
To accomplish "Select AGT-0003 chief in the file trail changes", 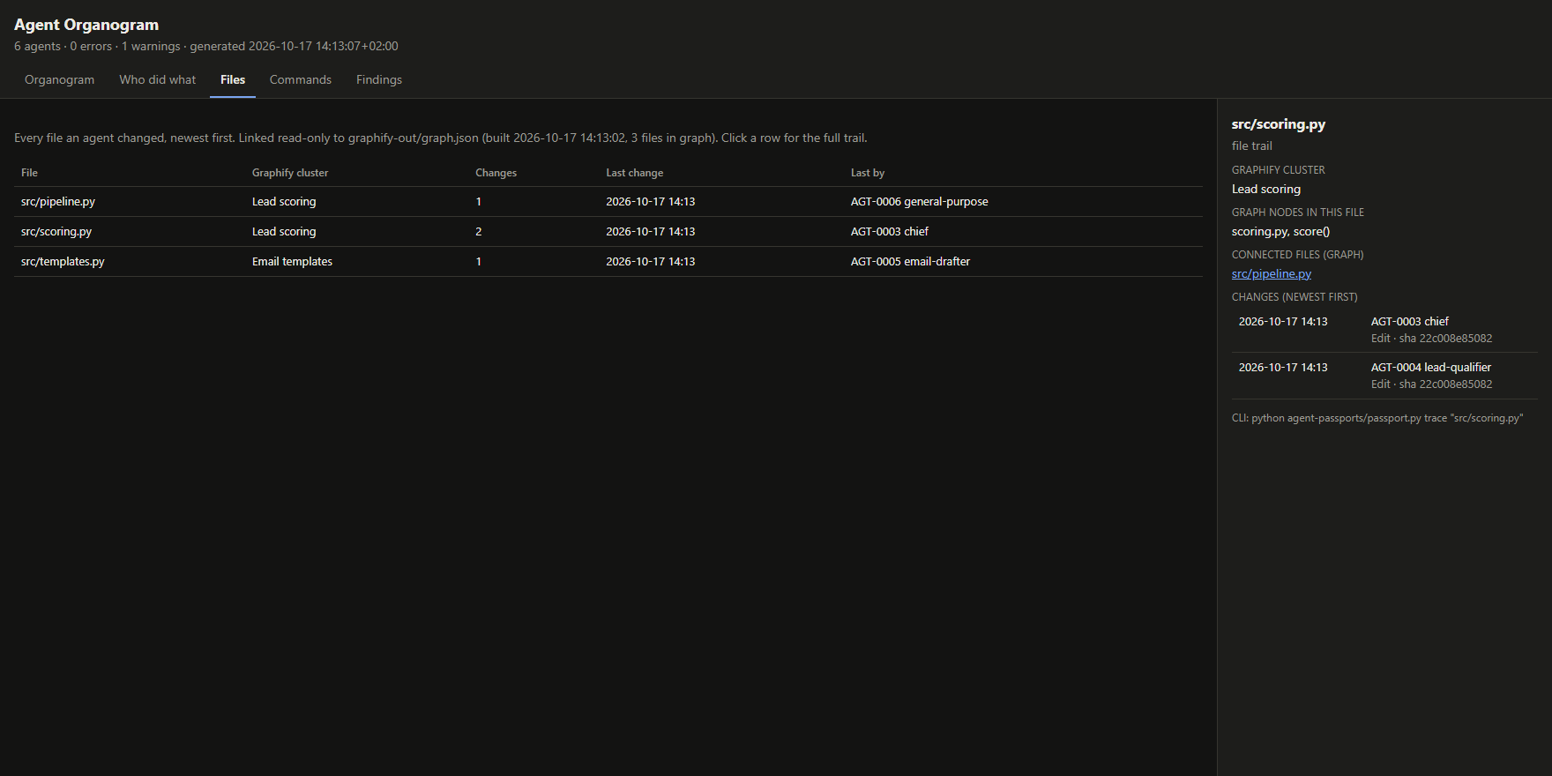I will click(x=1410, y=322).
